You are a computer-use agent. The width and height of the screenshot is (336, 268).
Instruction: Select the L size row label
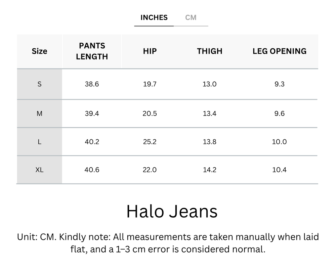coord(39,142)
